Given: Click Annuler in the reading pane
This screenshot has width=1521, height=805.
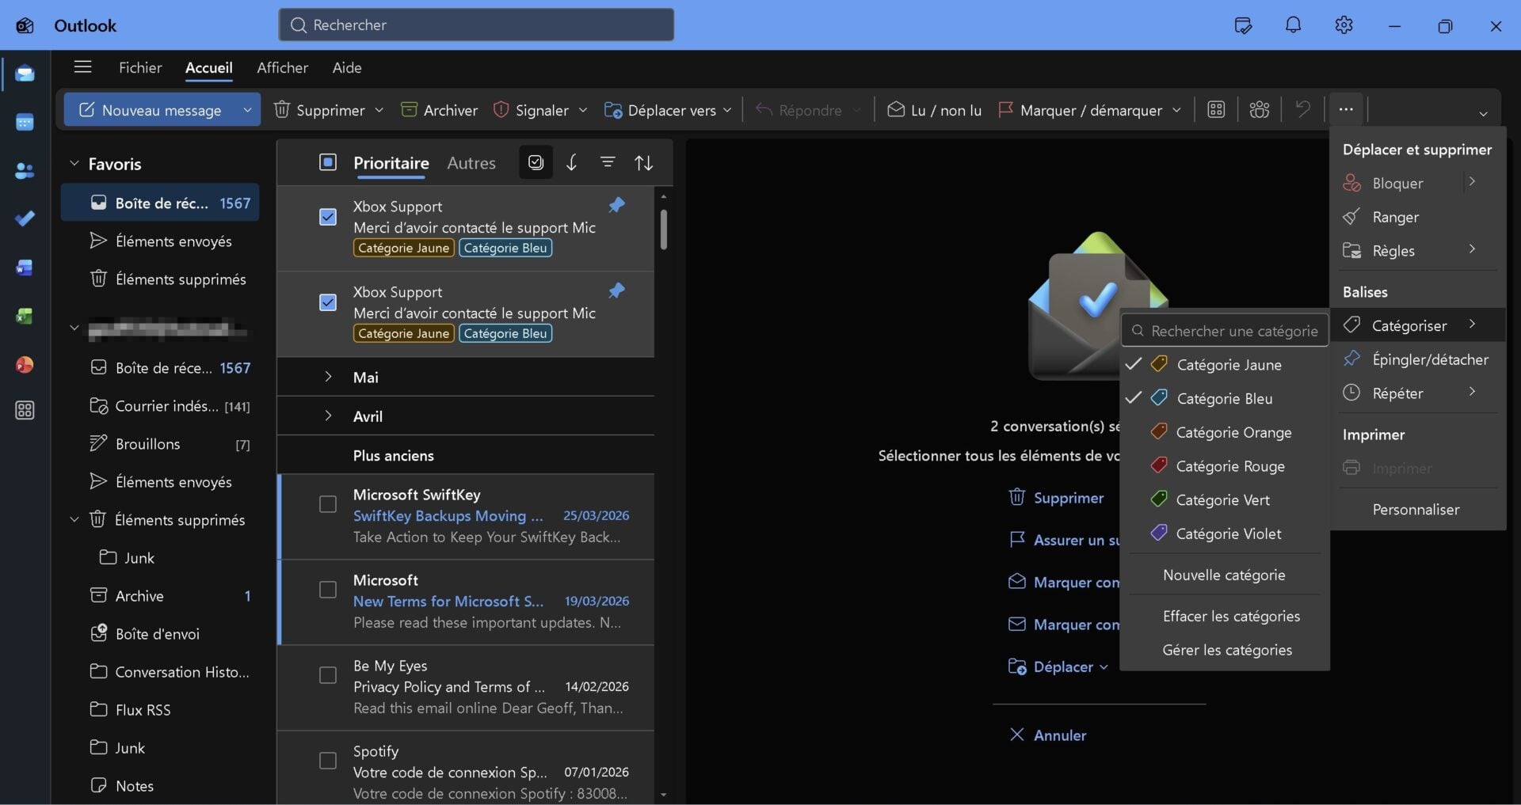Looking at the screenshot, I should pos(1047,735).
